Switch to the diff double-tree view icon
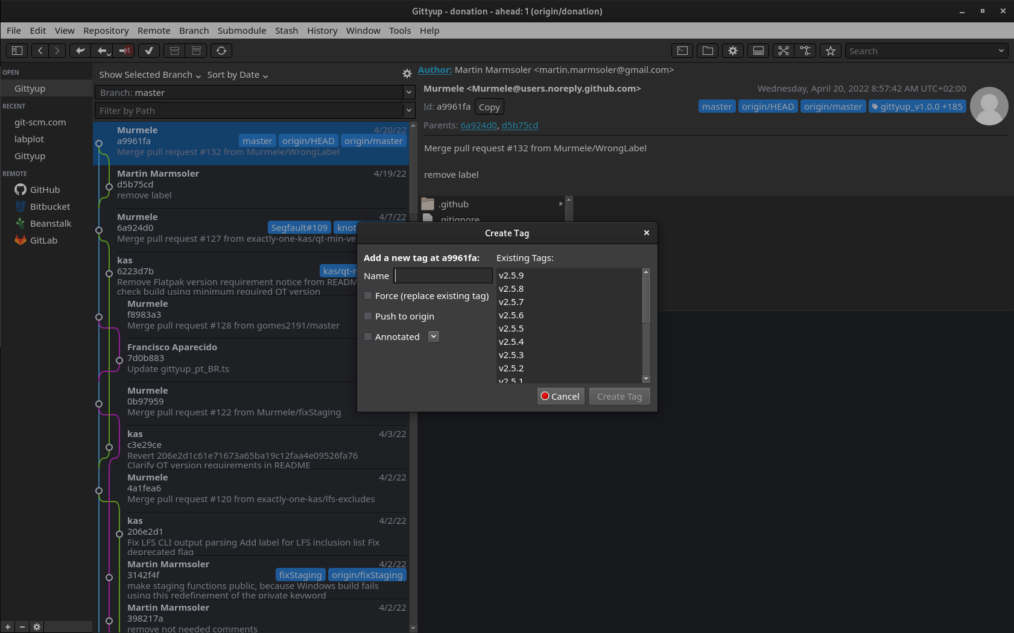The width and height of the screenshot is (1014, 633). 783,51
